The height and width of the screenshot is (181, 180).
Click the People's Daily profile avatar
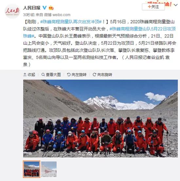tap(12, 11)
